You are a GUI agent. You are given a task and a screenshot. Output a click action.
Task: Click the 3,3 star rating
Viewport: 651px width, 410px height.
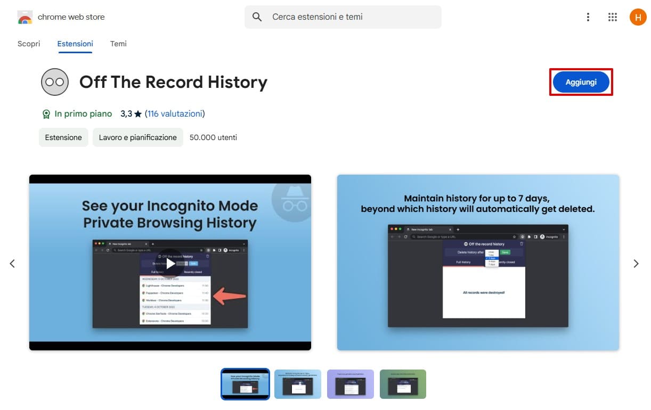(x=131, y=114)
